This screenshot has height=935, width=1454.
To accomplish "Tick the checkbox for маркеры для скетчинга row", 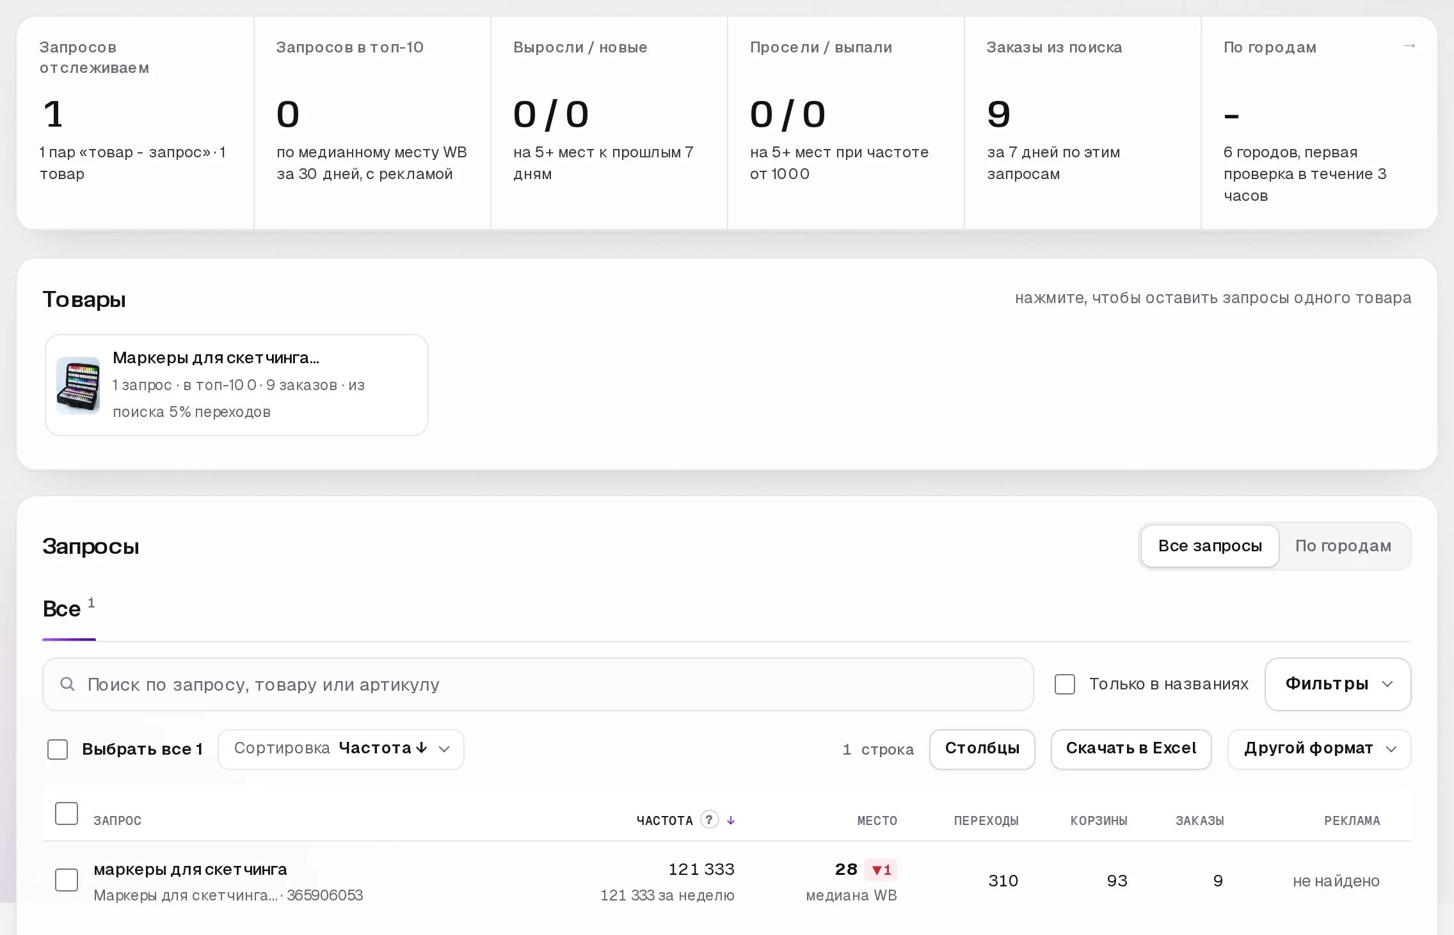I will click(67, 880).
